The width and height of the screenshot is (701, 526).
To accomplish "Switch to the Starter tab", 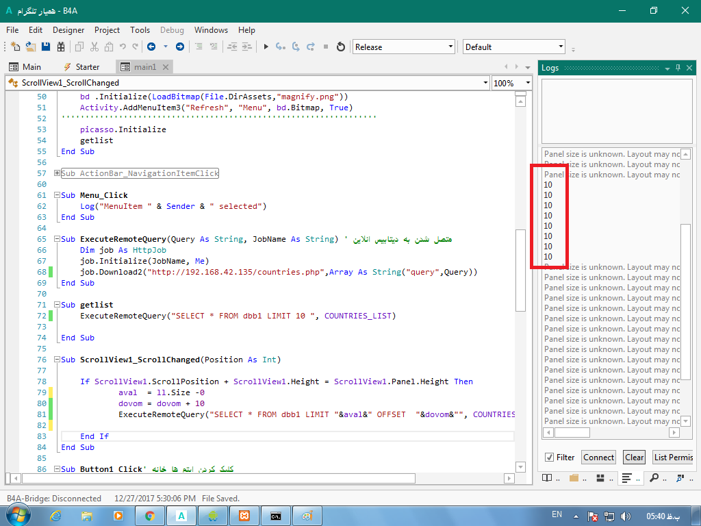I will pyautogui.click(x=81, y=66).
